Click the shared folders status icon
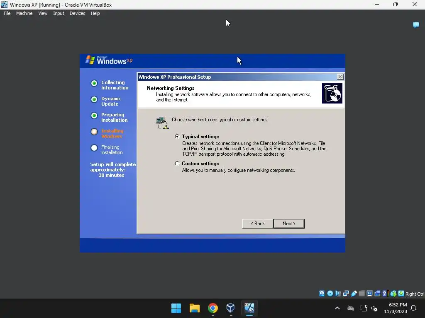Screen dimensions: 425x318 pos(361,294)
